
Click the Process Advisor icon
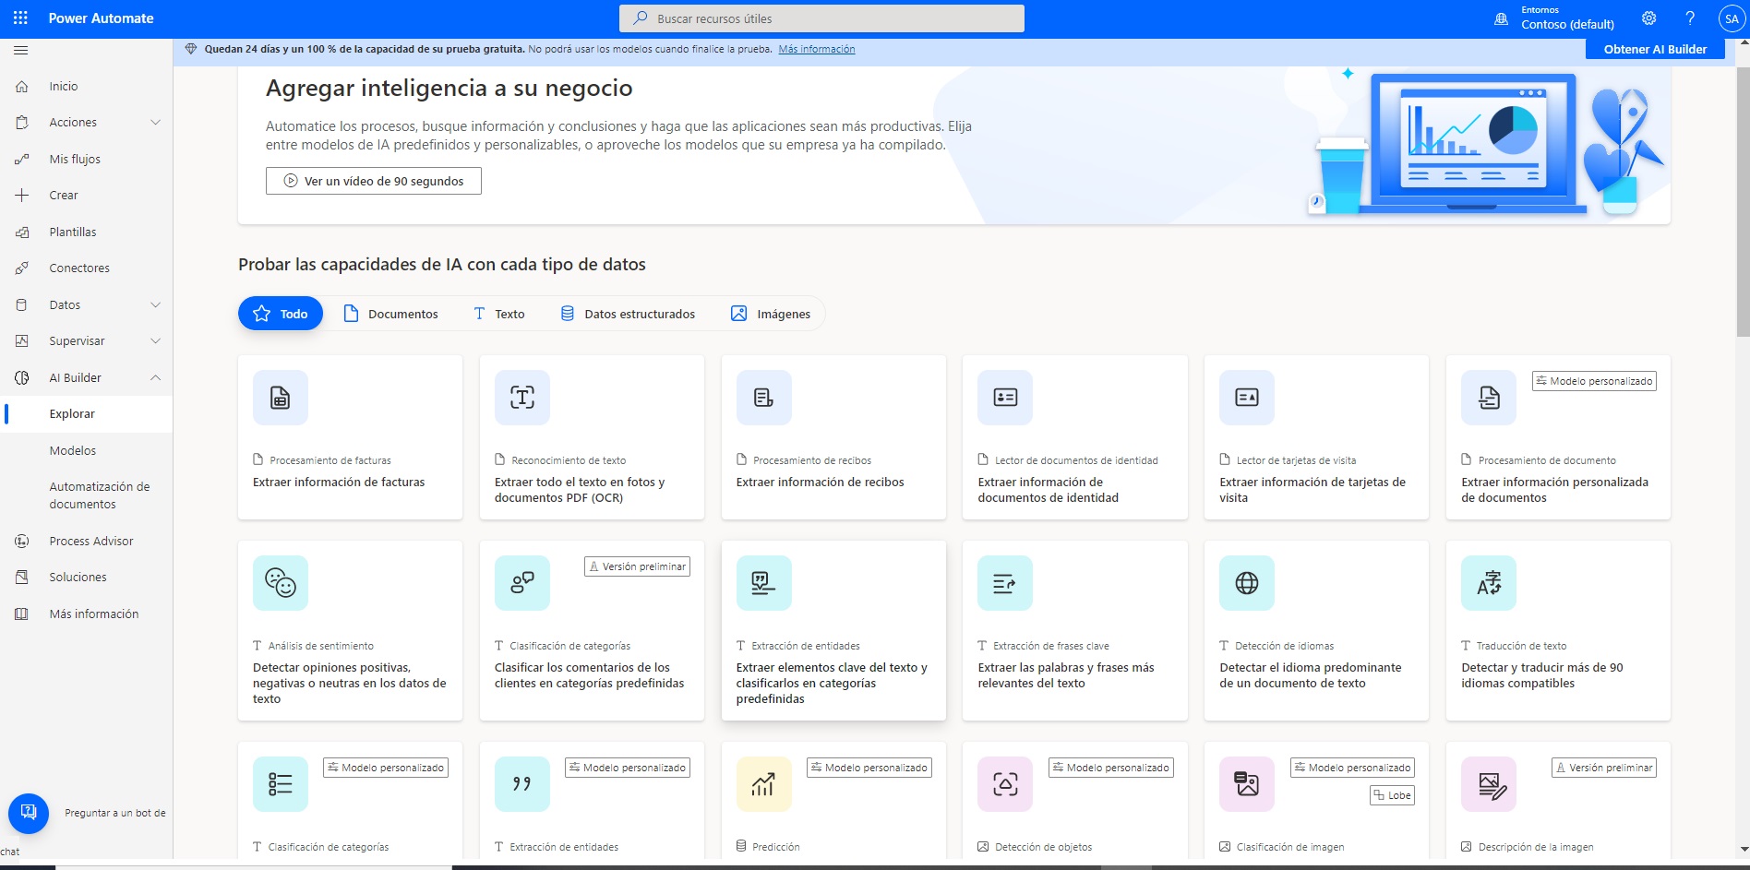pyautogui.click(x=22, y=541)
